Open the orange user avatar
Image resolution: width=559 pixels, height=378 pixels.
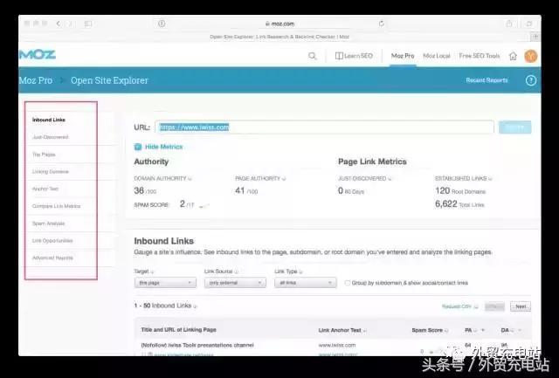pyautogui.click(x=531, y=56)
